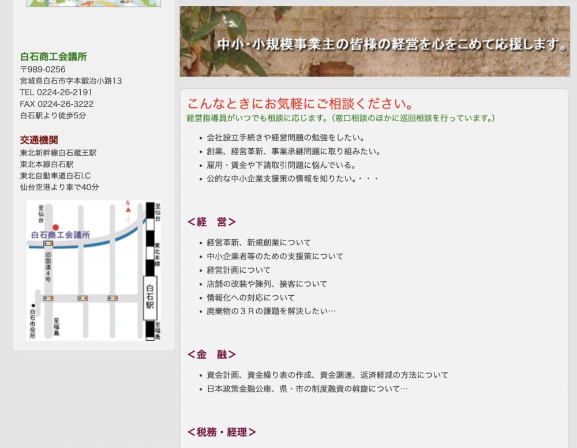This screenshot has width=577, height=448.
Task: Click bullet 経営革新、新規創業について
Action: pos(258,242)
